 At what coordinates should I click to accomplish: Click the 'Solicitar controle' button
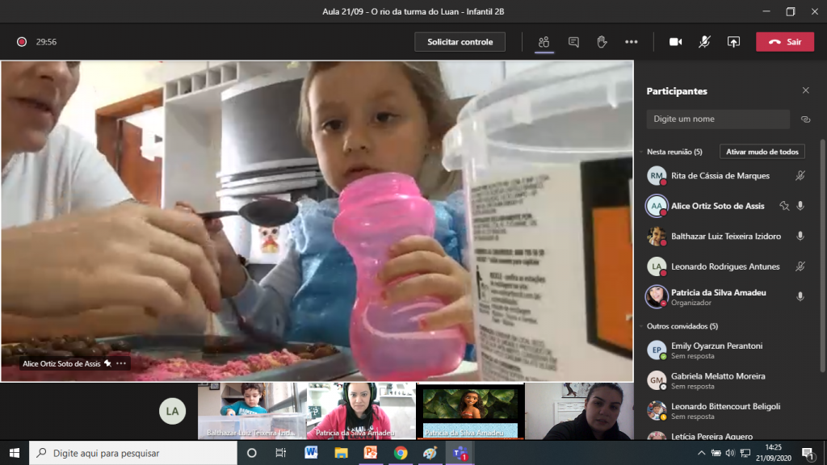click(460, 42)
